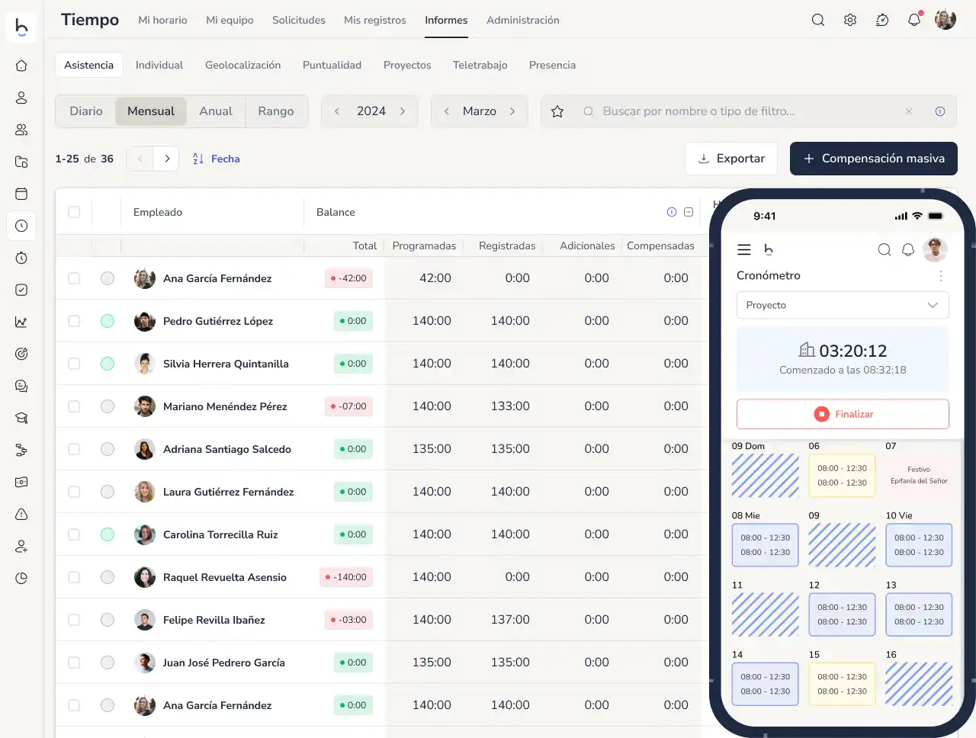Open the Mis registros menu item
This screenshot has height=738, width=976.
(374, 20)
